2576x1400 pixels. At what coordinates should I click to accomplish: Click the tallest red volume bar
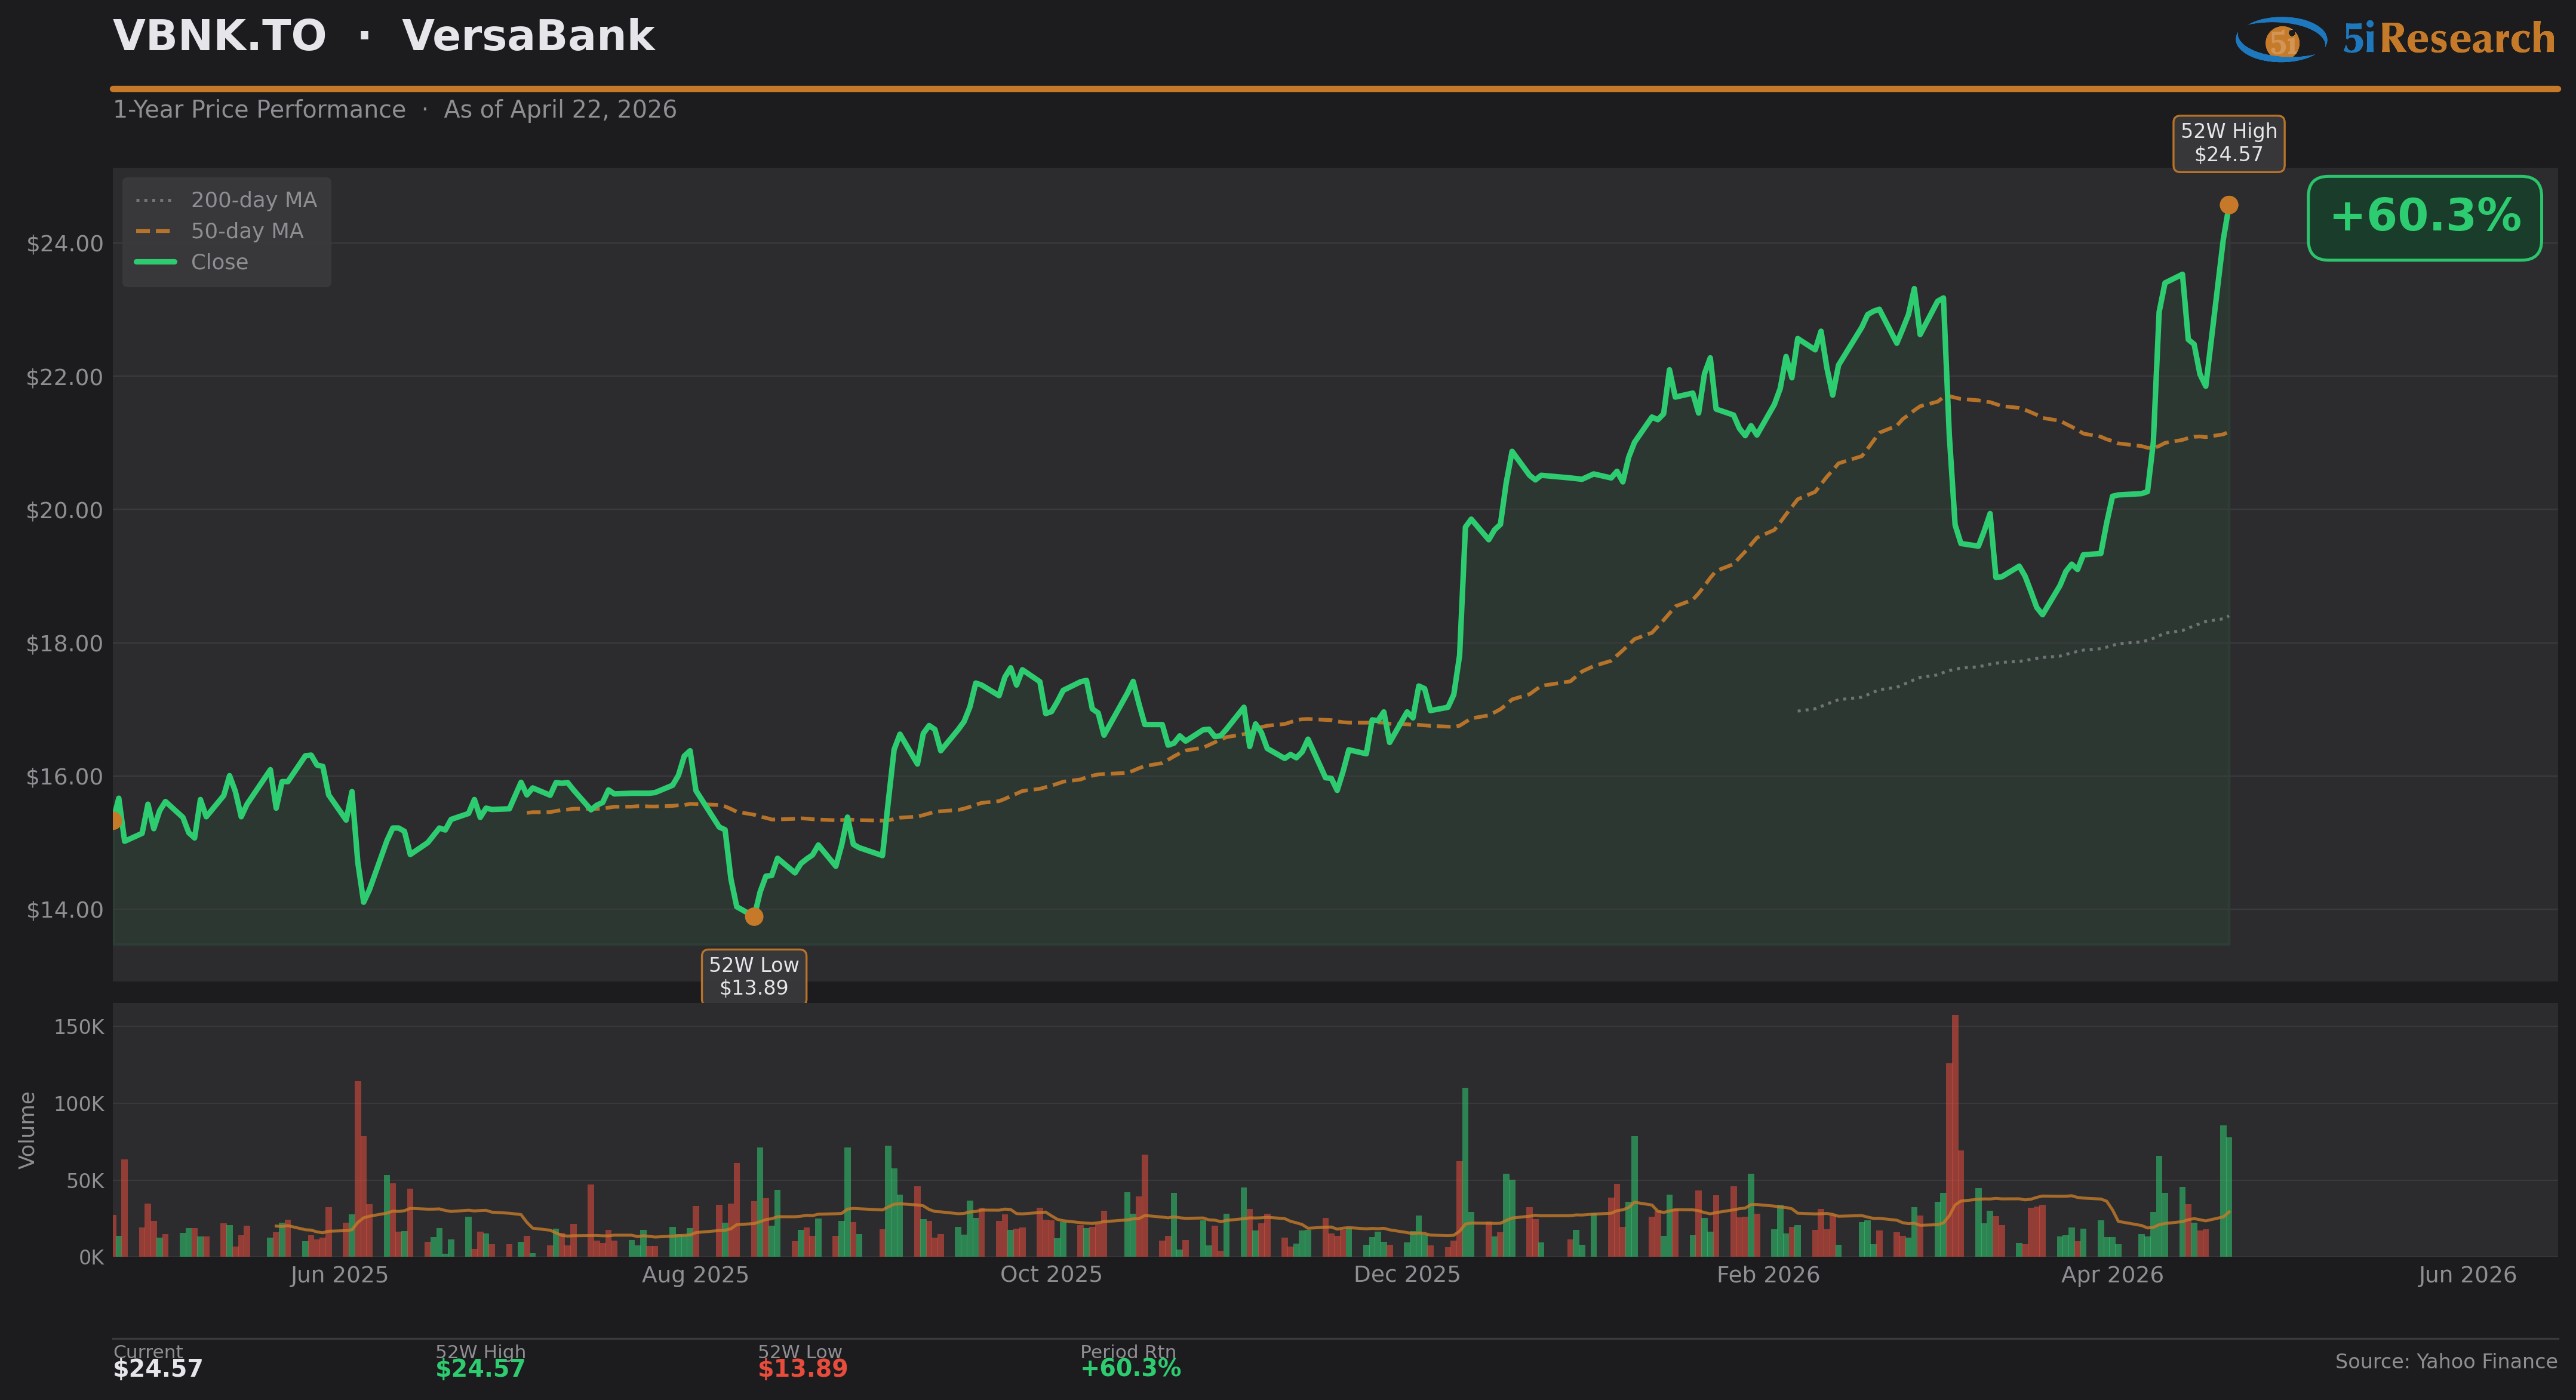pos(1955,1135)
